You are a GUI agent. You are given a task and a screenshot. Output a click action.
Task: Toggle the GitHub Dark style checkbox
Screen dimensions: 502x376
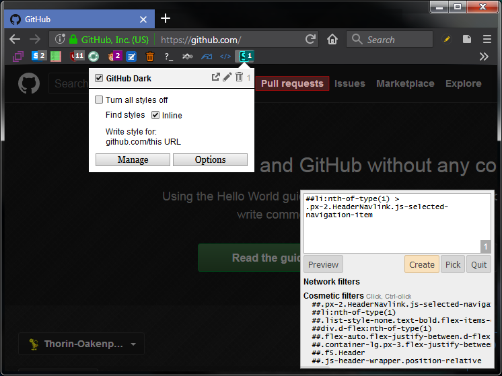coord(99,78)
